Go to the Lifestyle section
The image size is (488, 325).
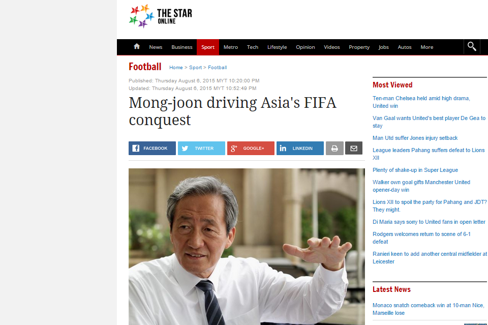(x=277, y=47)
